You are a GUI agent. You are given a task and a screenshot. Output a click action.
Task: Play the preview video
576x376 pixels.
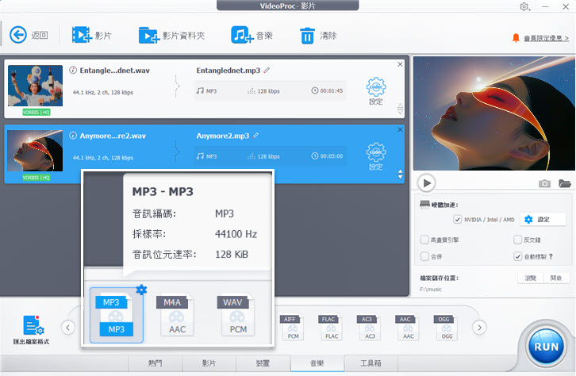[x=427, y=183]
